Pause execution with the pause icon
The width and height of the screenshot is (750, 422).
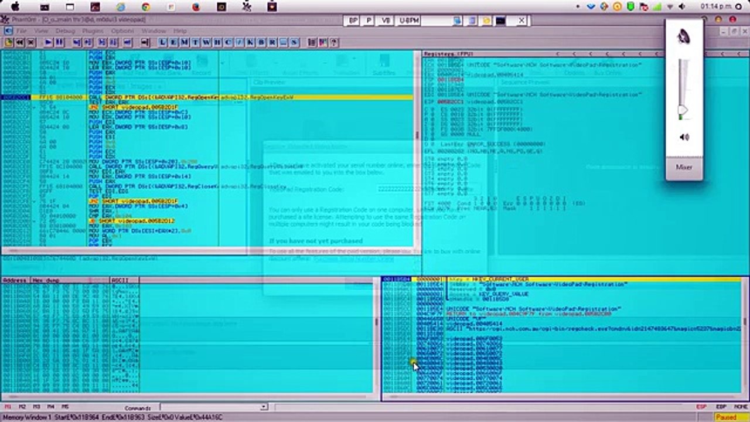tap(60, 42)
